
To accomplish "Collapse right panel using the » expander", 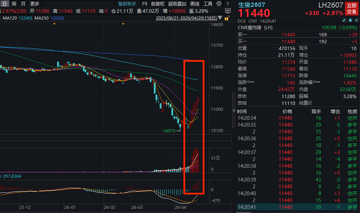I will click(x=234, y=110).
